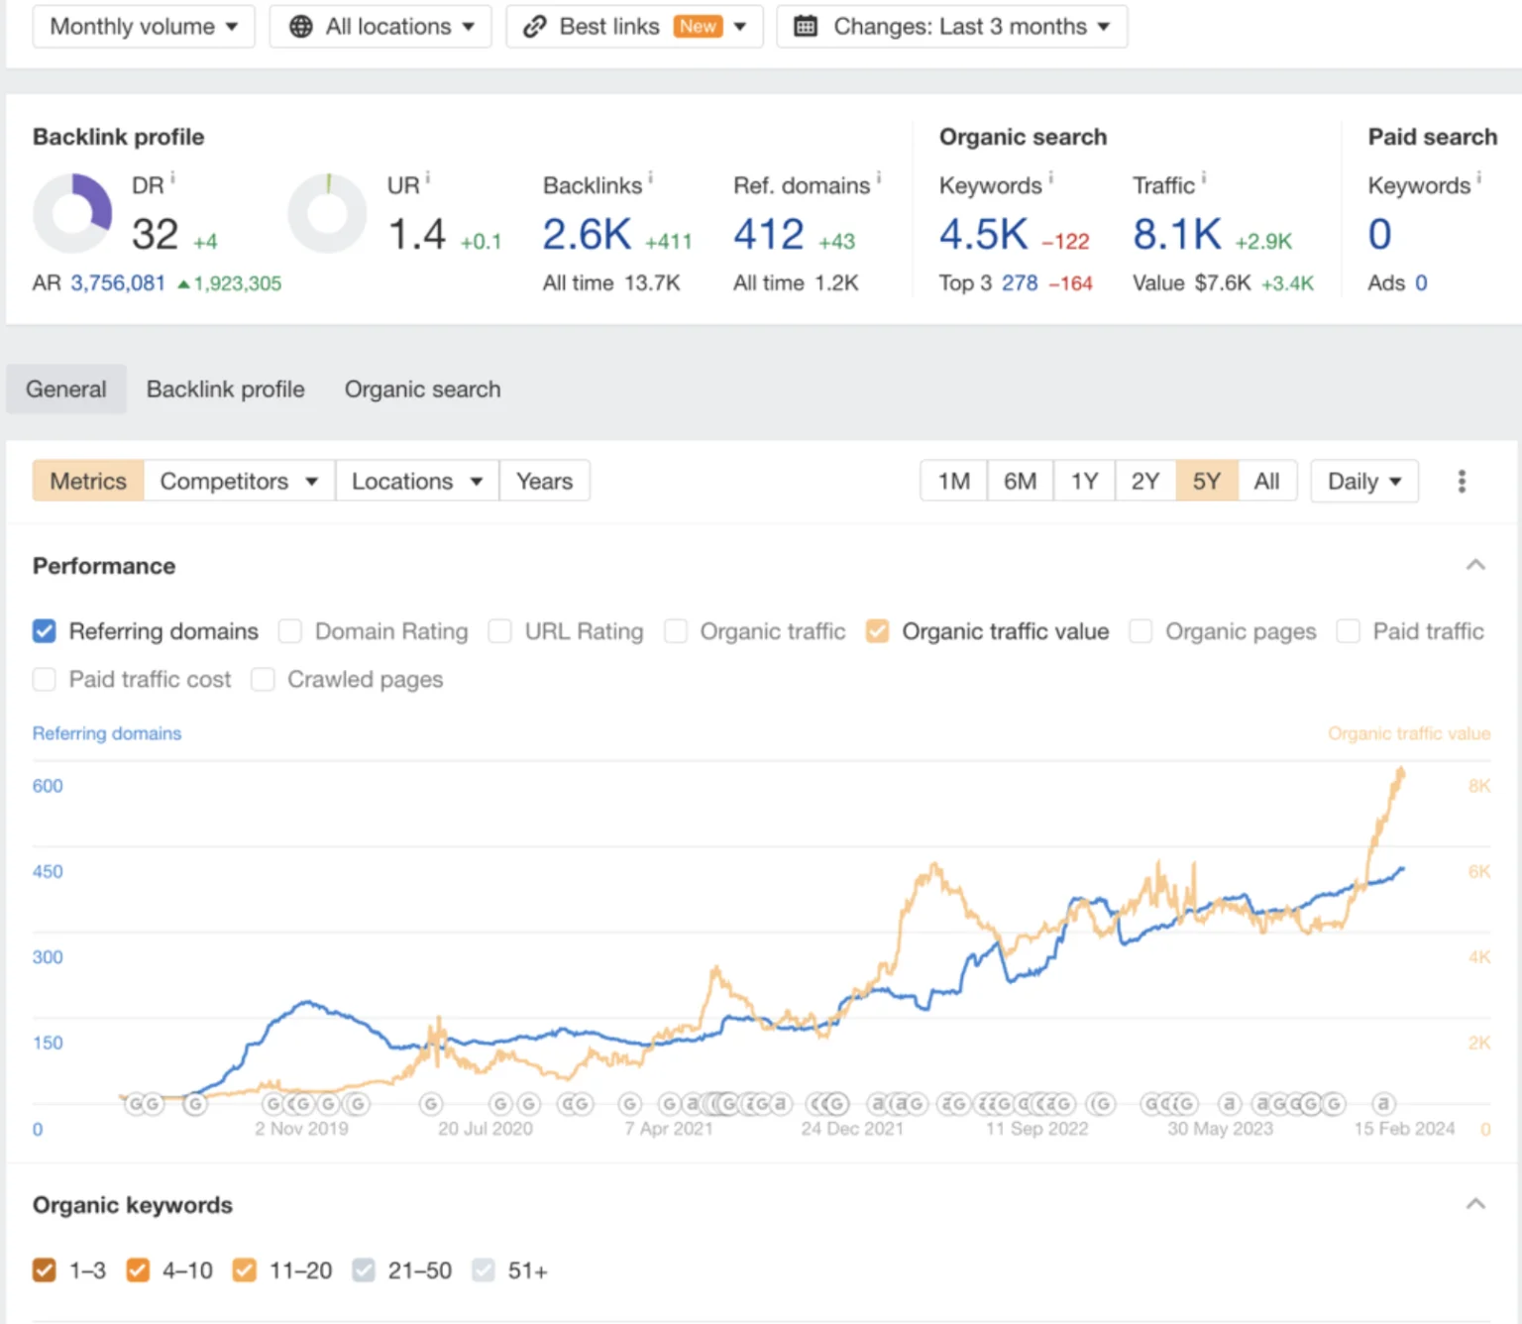Click the last 'a' marker on timeline
The height and width of the screenshot is (1324, 1522).
(1383, 1103)
